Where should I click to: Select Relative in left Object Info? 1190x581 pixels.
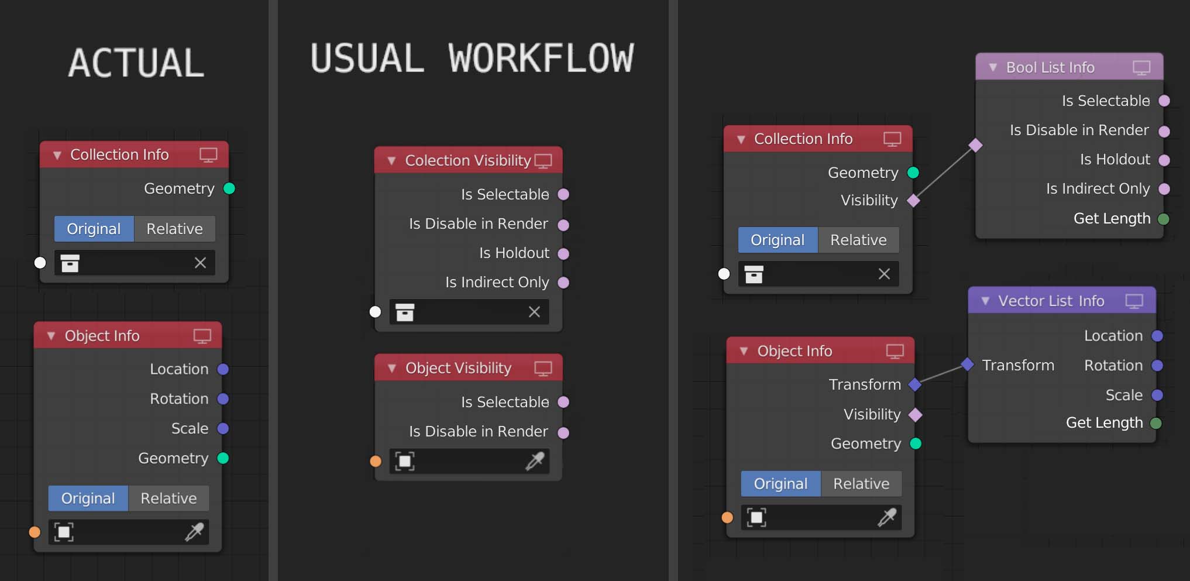168,498
